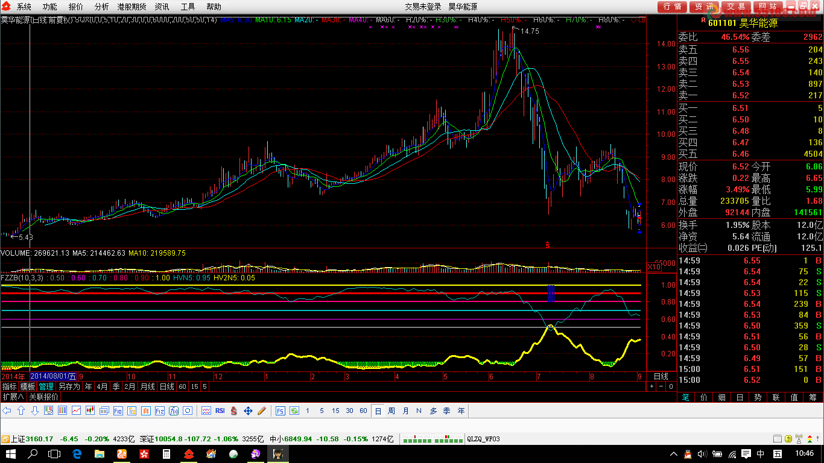The height and width of the screenshot is (463, 824).
Task: Open the 分析 menu
Action: pos(102,7)
